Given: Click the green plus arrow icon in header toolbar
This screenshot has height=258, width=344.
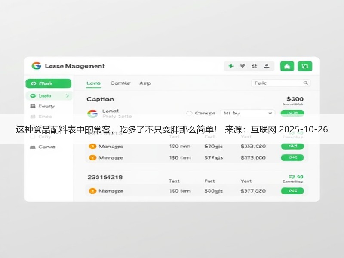Looking at the screenshot, I should 231,66.
